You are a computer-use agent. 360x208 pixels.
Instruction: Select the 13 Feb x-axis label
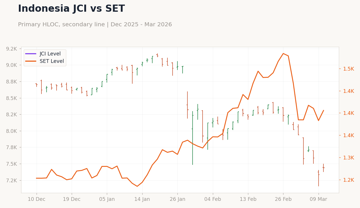248,199
